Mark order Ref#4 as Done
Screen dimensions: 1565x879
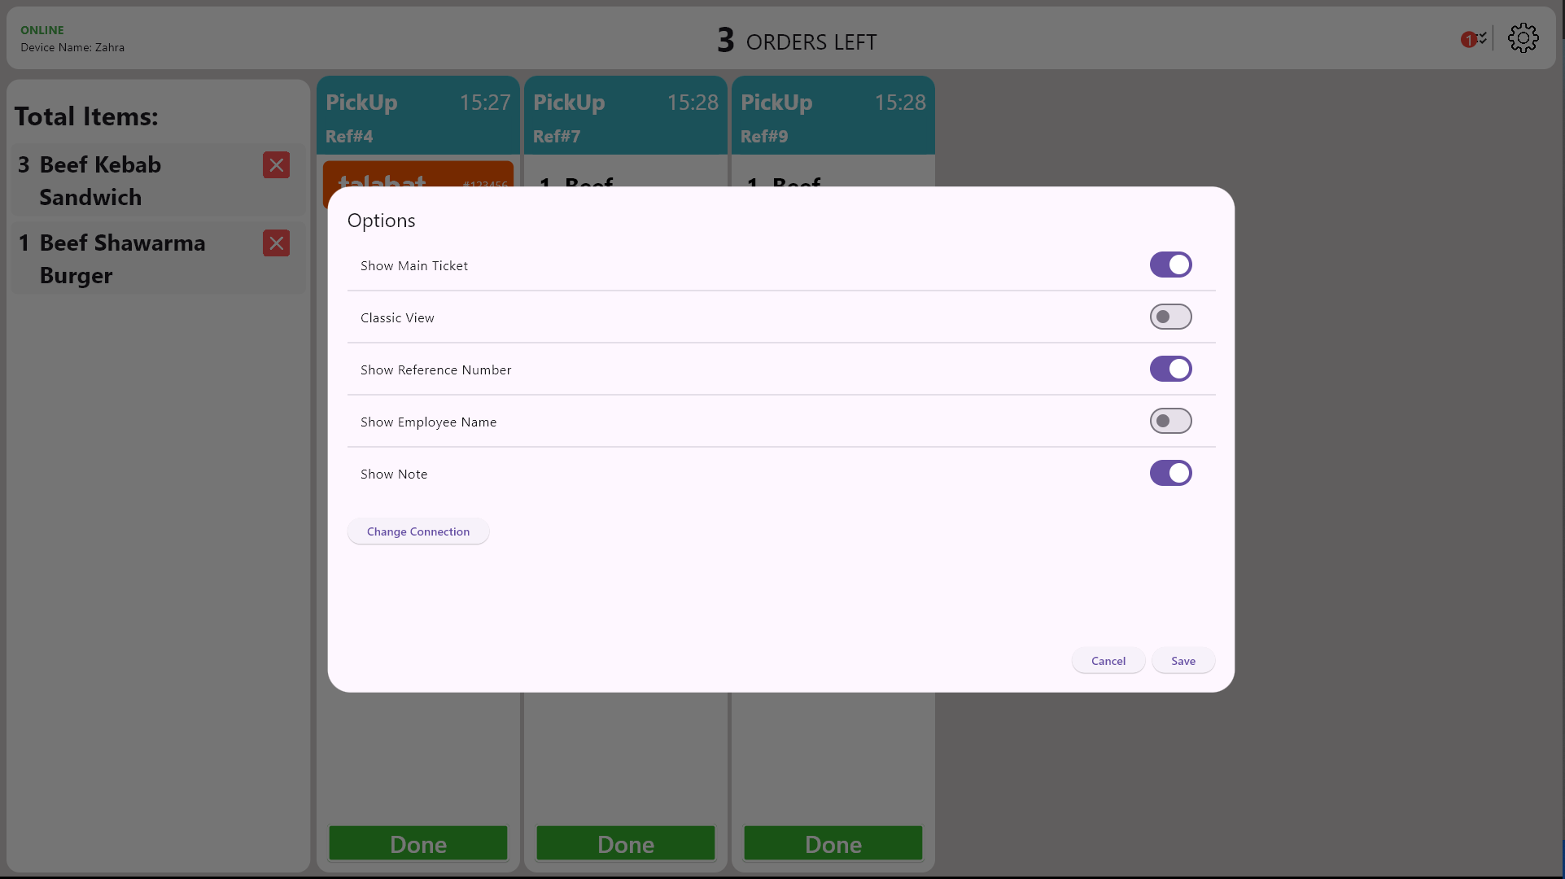point(418,843)
